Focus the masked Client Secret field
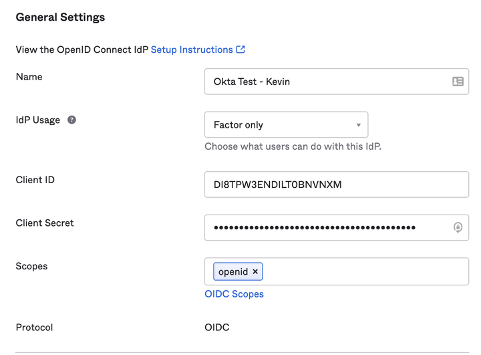 (327, 227)
